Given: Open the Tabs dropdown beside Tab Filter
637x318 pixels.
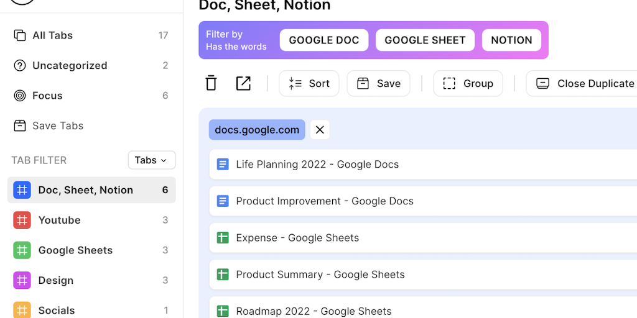Looking at the screenshot, I should pyautogui.click(x=151, y=160).
